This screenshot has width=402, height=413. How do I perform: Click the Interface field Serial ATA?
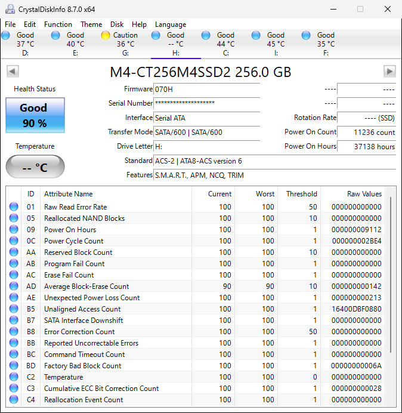pyautogui.click(x=206, y=118)
